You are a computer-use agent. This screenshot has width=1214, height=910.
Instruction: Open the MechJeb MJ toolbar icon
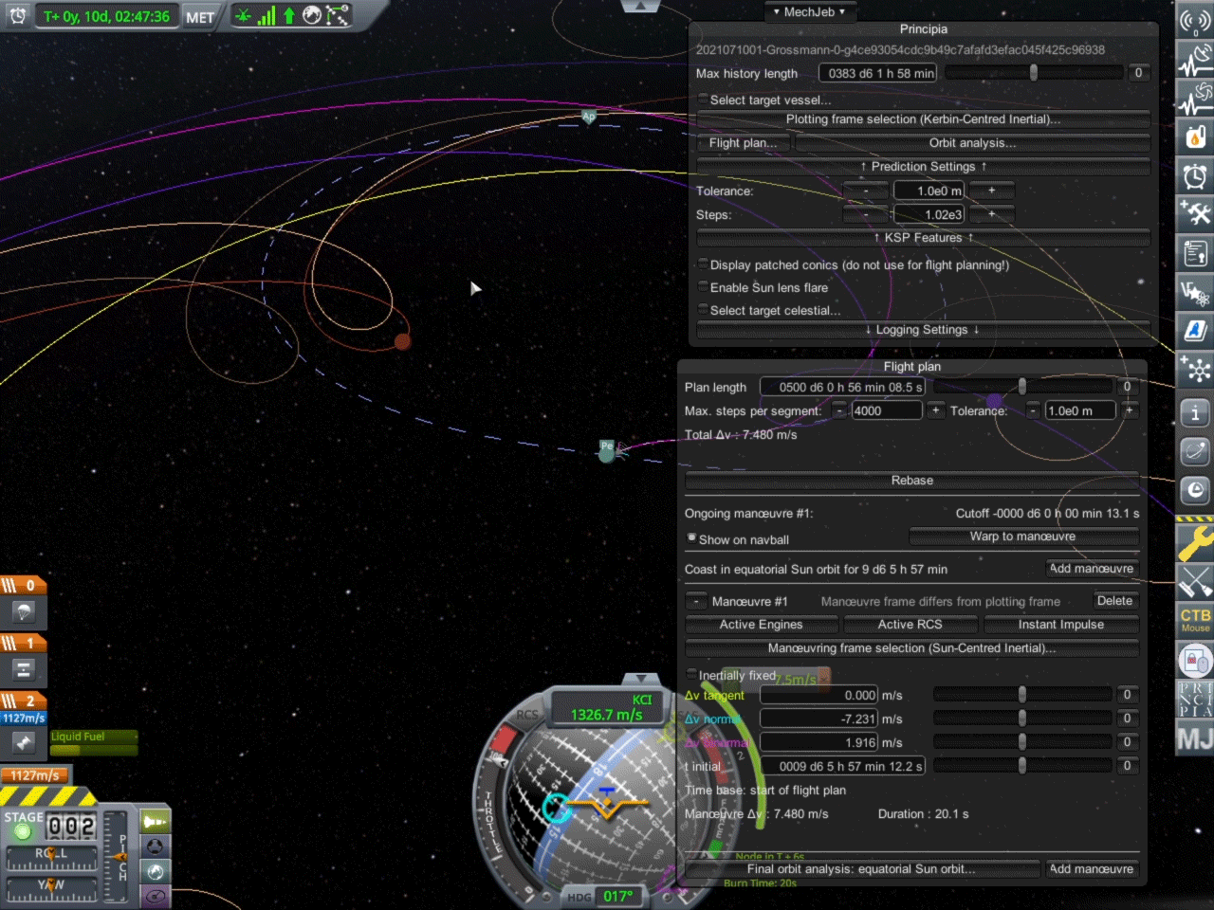pos(1195,737)
